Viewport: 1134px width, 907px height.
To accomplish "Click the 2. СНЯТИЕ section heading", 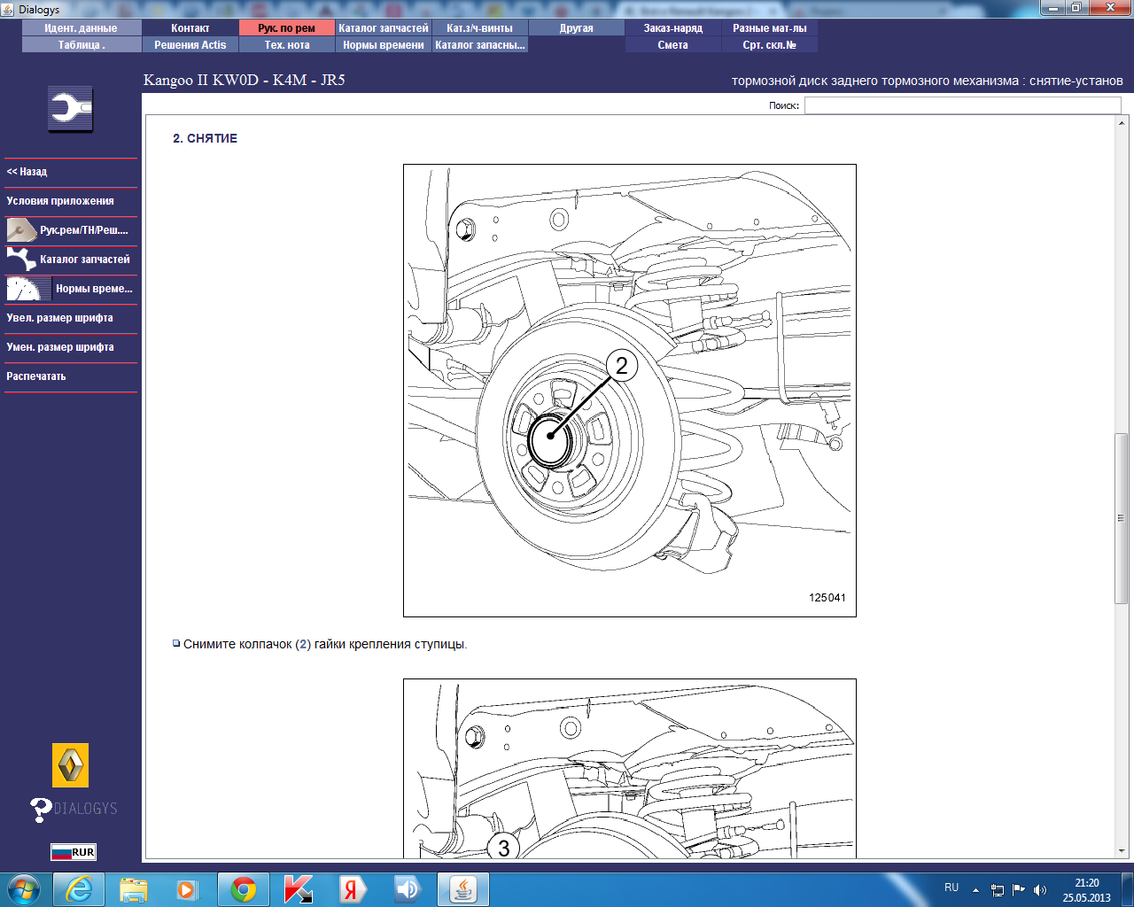I will point(205,138).
